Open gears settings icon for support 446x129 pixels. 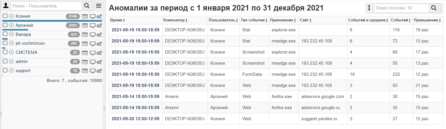[99, 71]
